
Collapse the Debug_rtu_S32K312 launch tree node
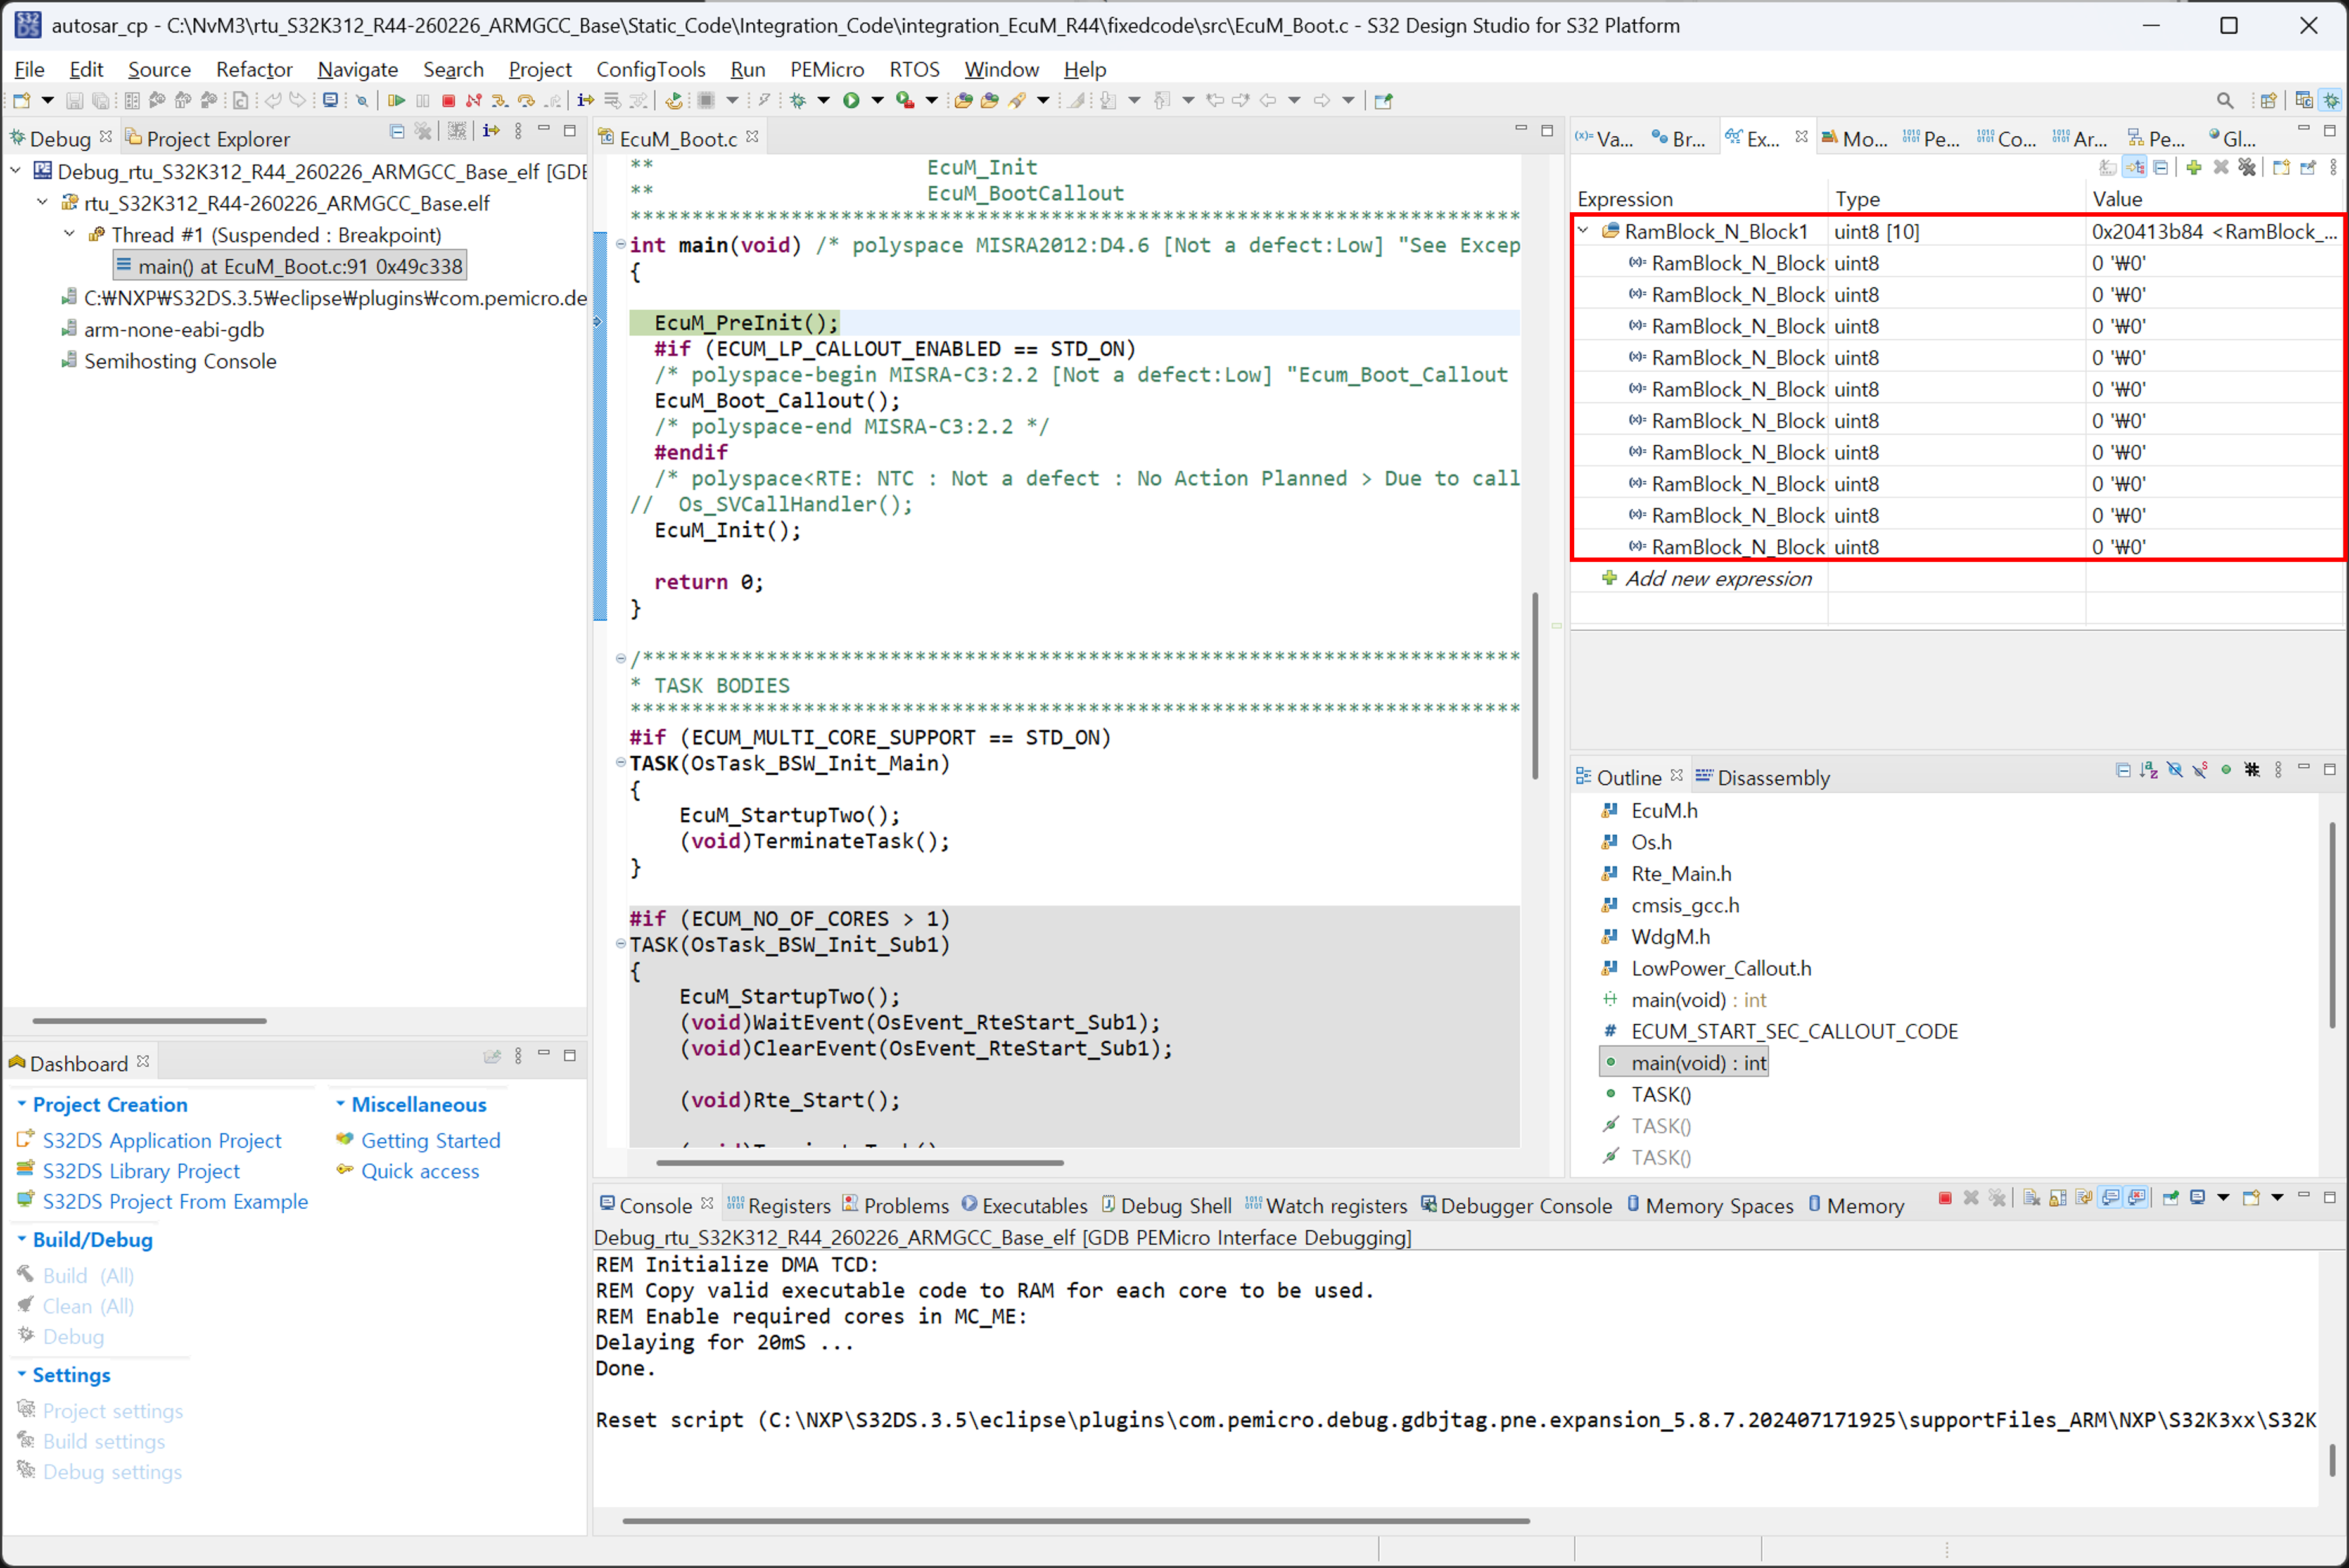click(16, 171)
